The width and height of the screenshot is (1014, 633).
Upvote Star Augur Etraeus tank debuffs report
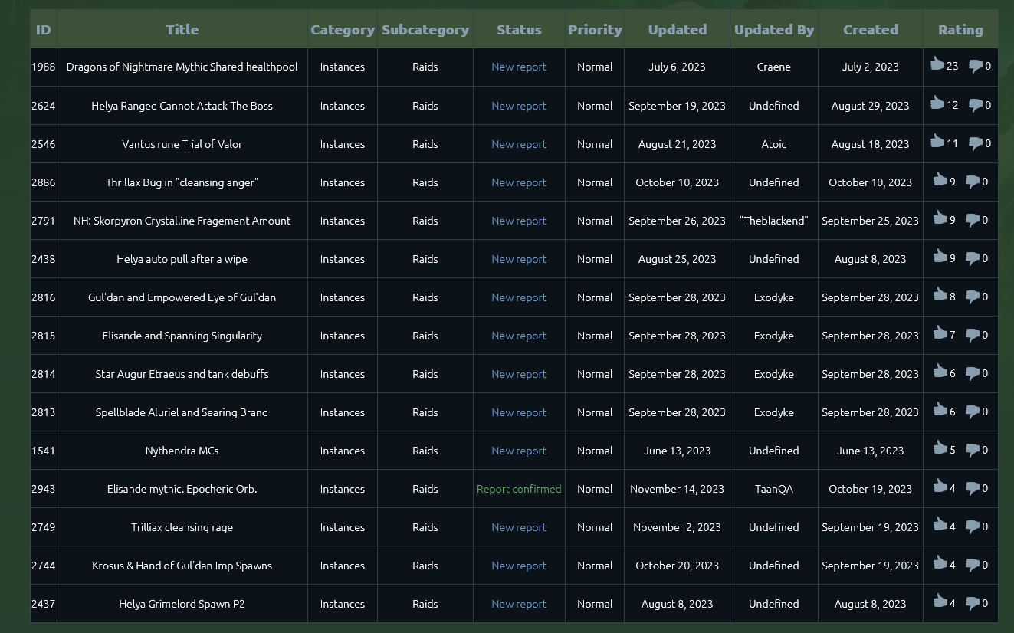[x=940, y=371]
